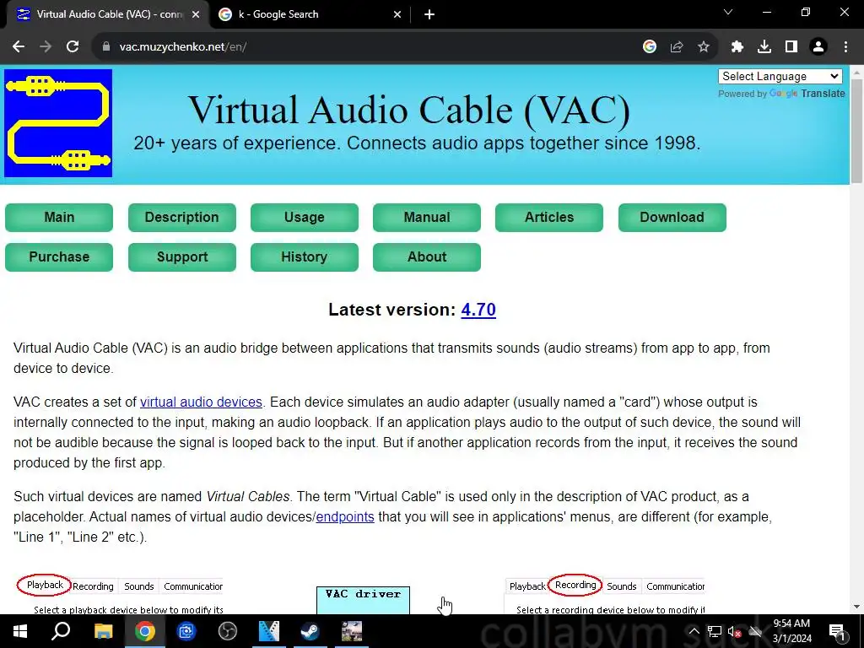Image resolution: width=864 pixels, height=648 pixels.
Task: Reload the current page
Action: pyautogui.click(x=73, y=47)
